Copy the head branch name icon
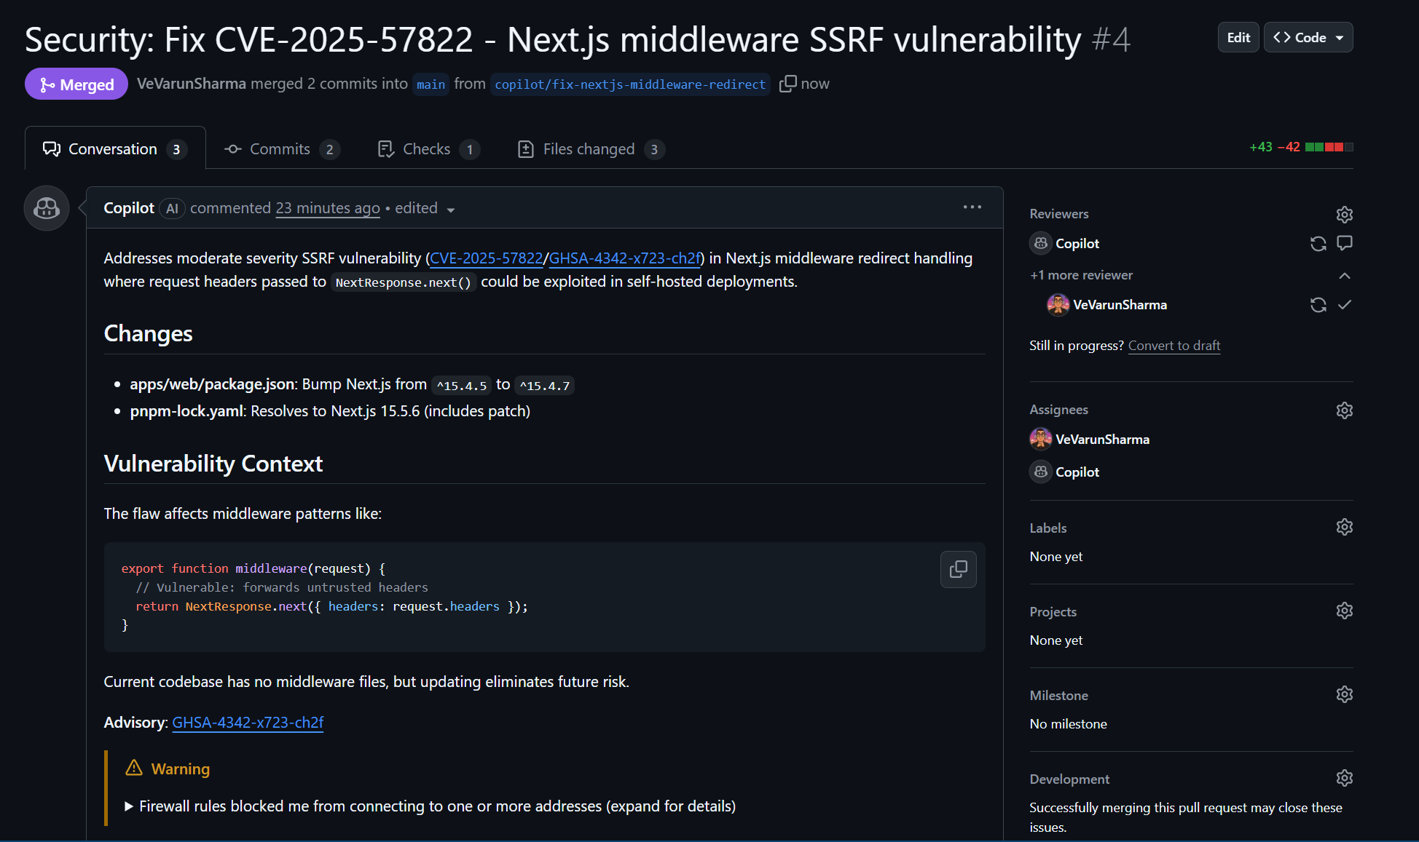 [x=787, y=84]
